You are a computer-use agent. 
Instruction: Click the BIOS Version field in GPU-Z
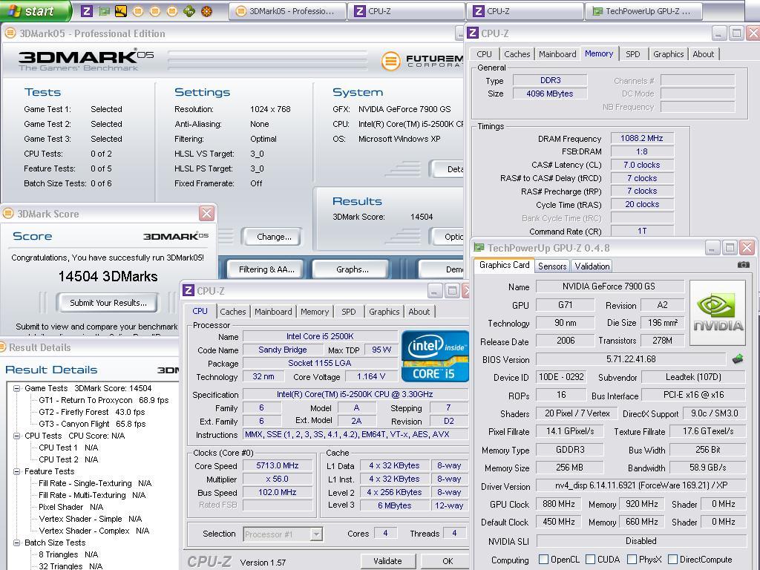click(x=631, y=359)
